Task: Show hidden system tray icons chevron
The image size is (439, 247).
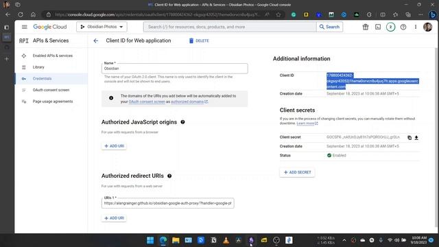Action: [344, 240]
